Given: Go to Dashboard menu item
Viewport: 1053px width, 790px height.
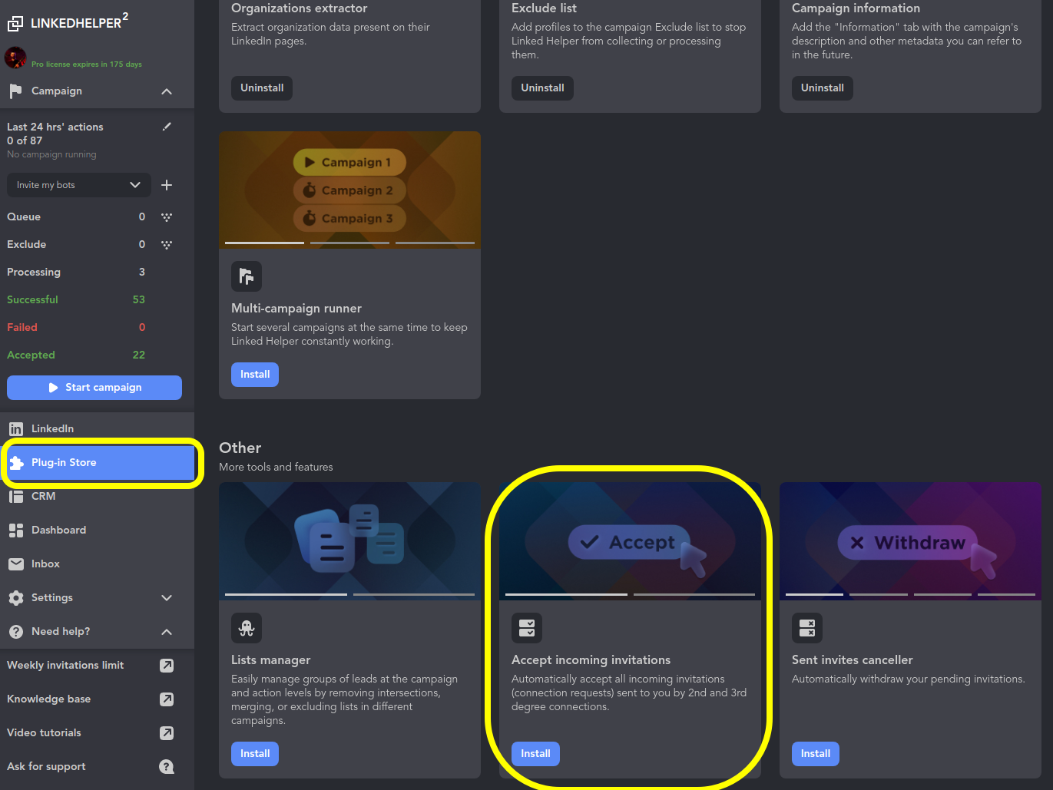Looking at the screenshot, I should [x=97, y=531].
